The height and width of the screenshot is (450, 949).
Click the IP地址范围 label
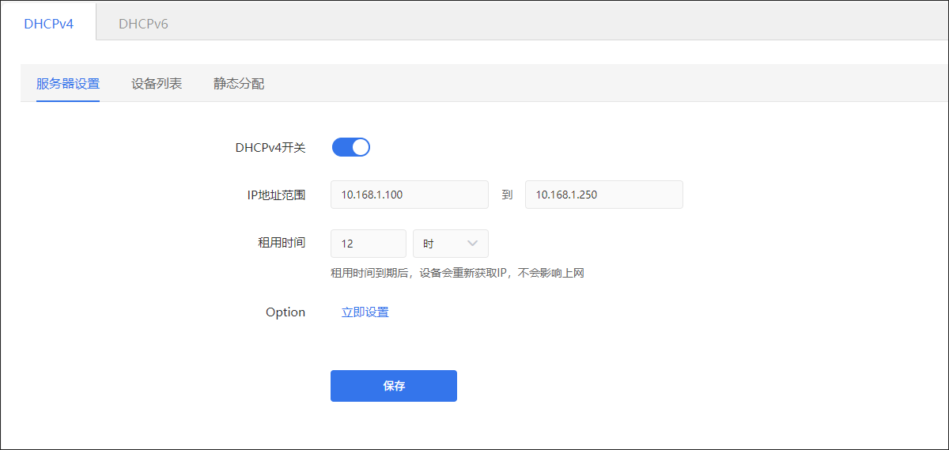[276, 195]
